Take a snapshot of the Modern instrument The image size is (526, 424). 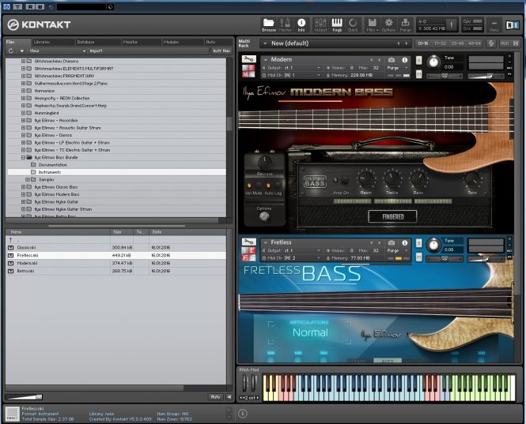coord(392,60)
